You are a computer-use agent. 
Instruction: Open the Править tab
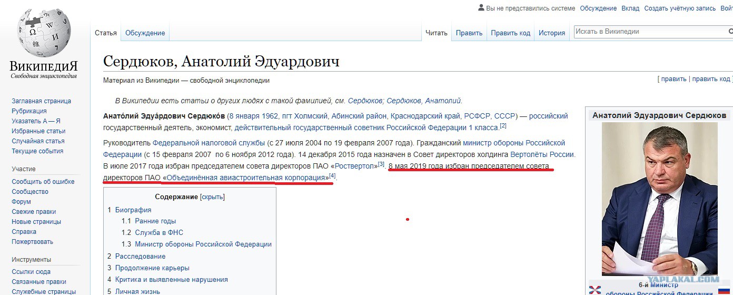click(469, 33)
